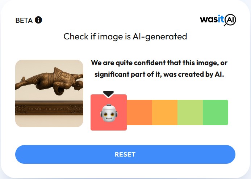The width and height of the screenshot is (251, 179).
Task: Click the bright green scale segment
Action: click(x=216, y=112)
